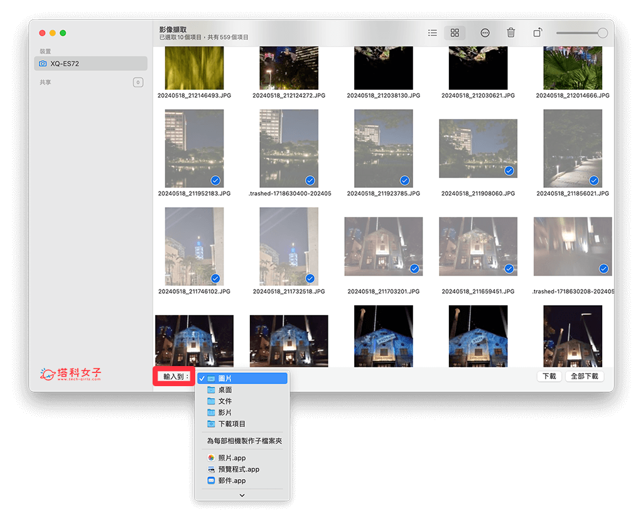Toggle checkmark on 20240518_211908060.JPG
This screenshot has width=643, height=518.
click(509, 171)
